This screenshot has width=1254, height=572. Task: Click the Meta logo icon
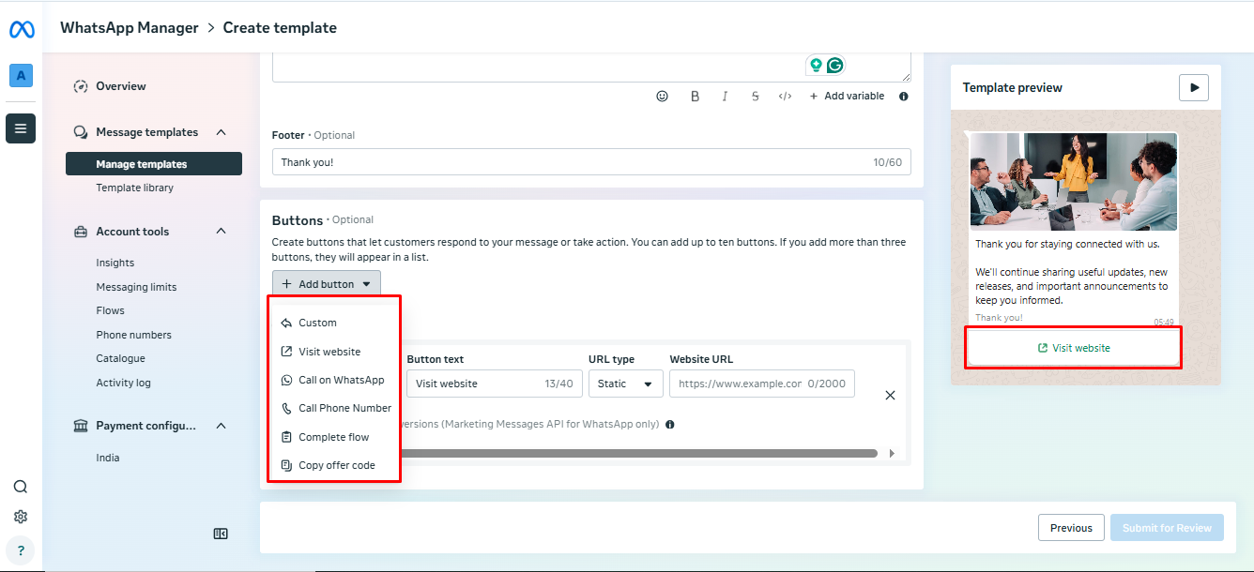point(22,29)
